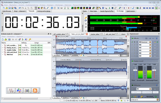161x103 pixels.
Task: Start playback with green play button
Action: click(x=156, y=8)
